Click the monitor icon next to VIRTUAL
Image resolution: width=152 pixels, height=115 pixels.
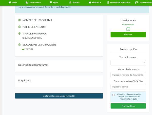23,49
